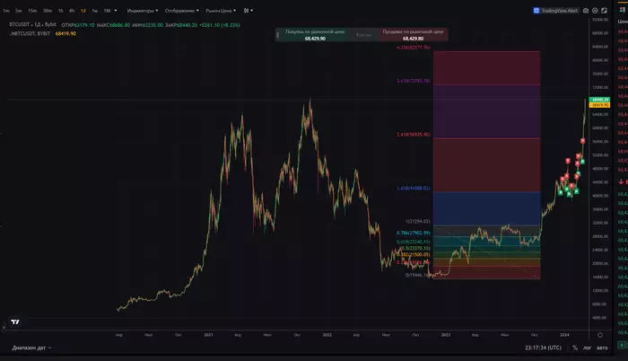The width and height of the screenshot is (628, 361).
Task: Click the .MBTCUSDT, BYBIT indicator label
Action: pos(30,34)
